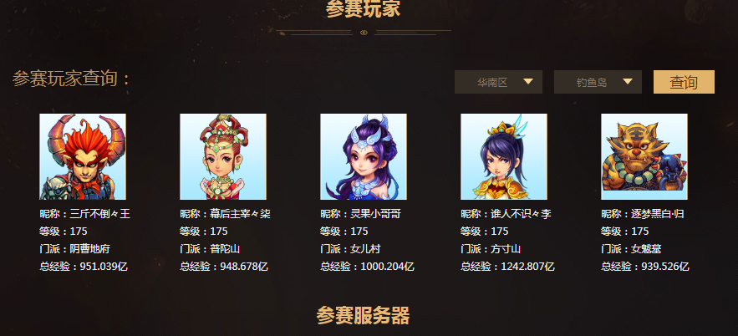Click the 门派：阴曹地府 text
The height and width of the screenshot is (336, 738).
pos(75,249)
